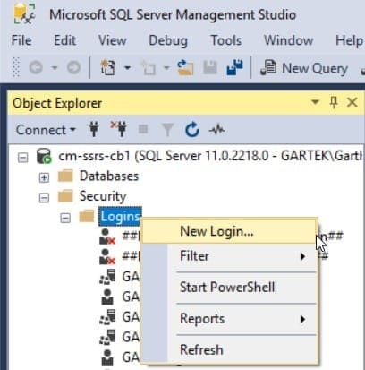Toggle auto-hide pin on Object Explorer

[334, 102]
